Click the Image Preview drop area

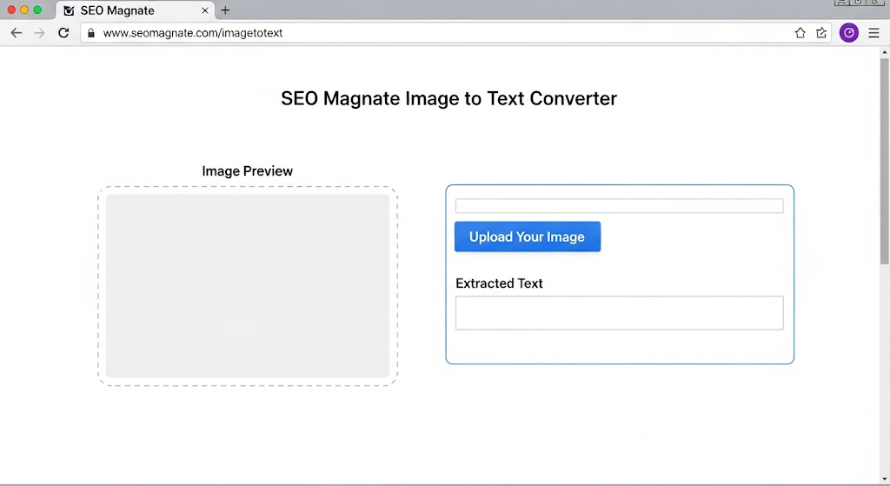pos(248,286)
